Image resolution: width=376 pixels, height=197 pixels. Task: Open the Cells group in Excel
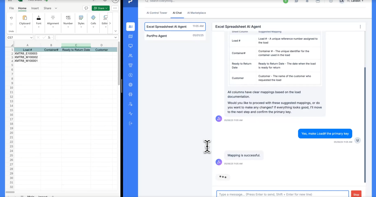click(93, 21)
